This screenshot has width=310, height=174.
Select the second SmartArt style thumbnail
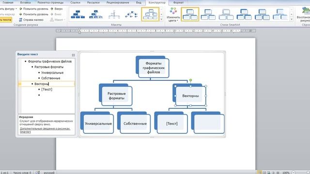pyautogui.click(x=208, y=14)
